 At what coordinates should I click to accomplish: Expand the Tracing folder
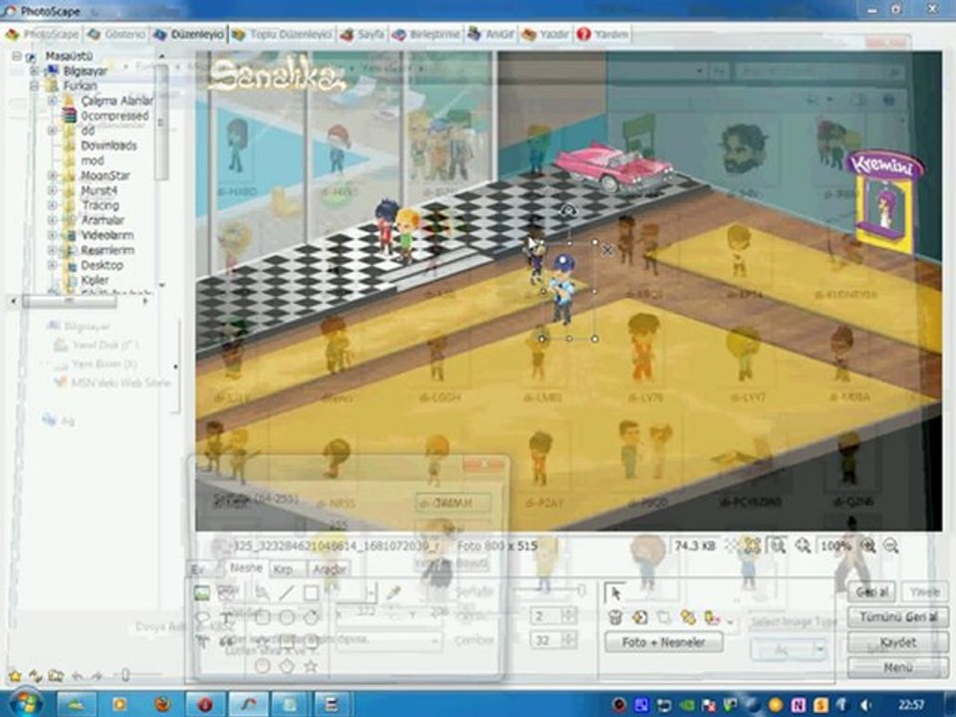click(53, 205)
